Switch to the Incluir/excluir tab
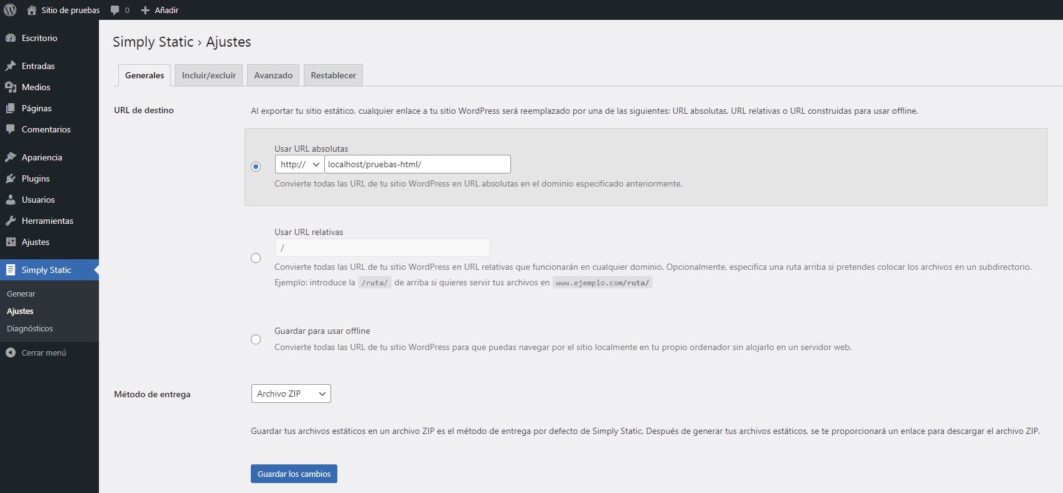1063x493 pixels. (x=209, y=75)
